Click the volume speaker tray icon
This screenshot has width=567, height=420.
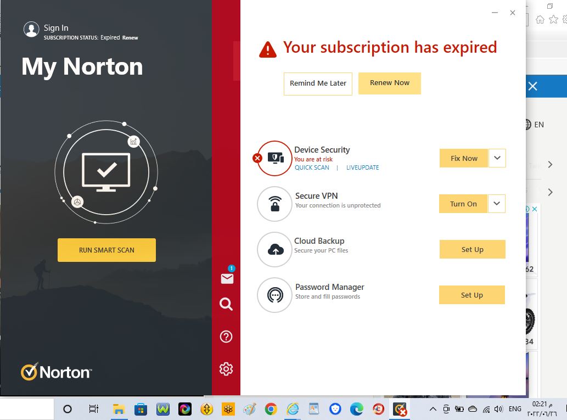point(498,409)
